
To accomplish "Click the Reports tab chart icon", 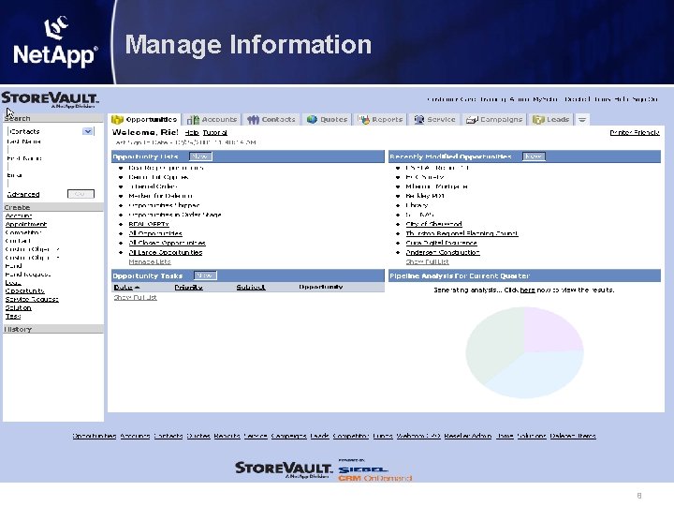I will (x=364, y=120).
